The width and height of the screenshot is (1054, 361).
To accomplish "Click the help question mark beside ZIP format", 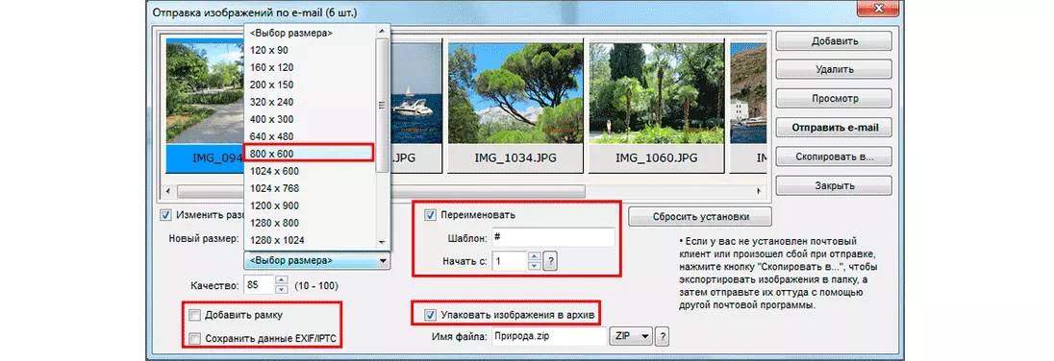I will click(x=662, y=335).
